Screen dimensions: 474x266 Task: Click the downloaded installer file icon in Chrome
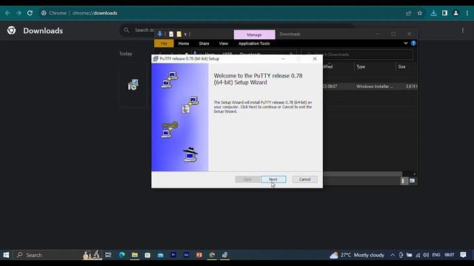pos(133,85)
